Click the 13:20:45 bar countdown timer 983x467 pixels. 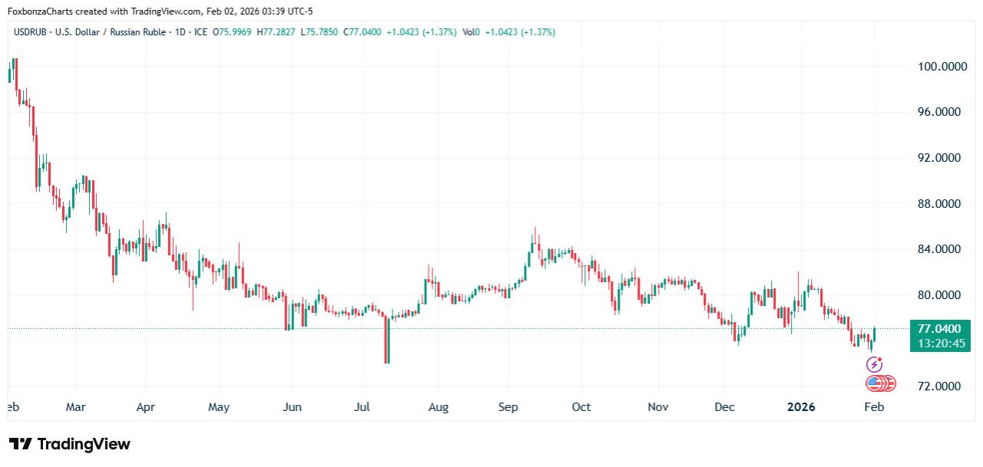click(x=933, y=343)
